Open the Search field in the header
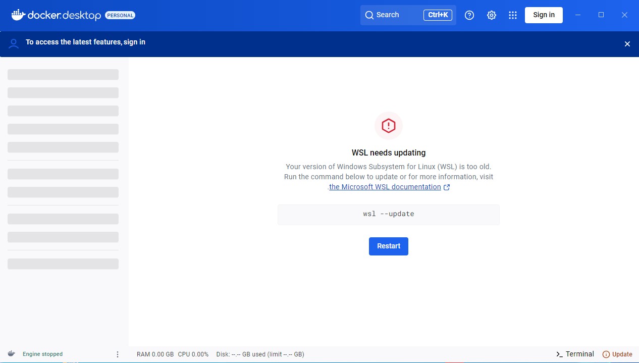Image resolution: width=639 pixels, height=363 pixels. 408,15
